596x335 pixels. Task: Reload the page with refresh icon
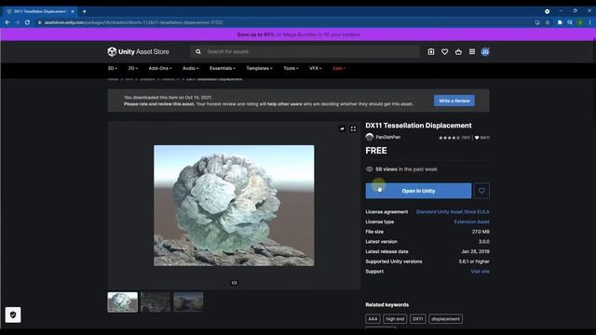(x=27, y=22)
